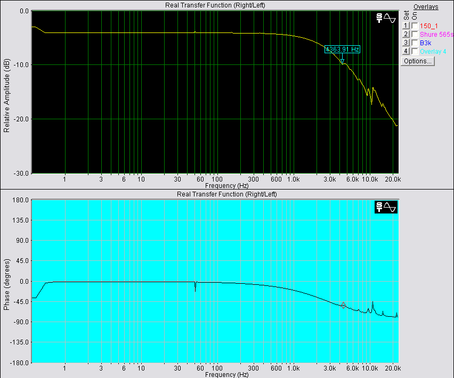Screen dimensions: 454x378
Task: Click the Shure 565s overlay name
Action: coord(436,35)
